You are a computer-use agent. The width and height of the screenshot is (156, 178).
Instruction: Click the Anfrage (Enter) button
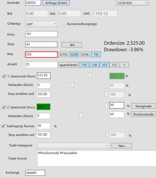click(x=56, y=3)
